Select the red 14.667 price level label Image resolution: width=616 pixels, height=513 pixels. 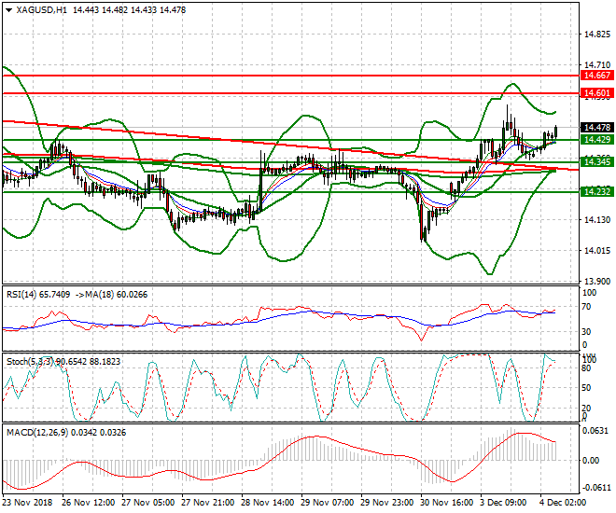click(x=596, y=76)
